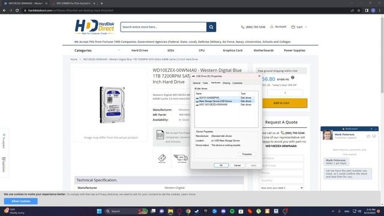Click the thumbs-up icon in chat widget

point(368,136)
